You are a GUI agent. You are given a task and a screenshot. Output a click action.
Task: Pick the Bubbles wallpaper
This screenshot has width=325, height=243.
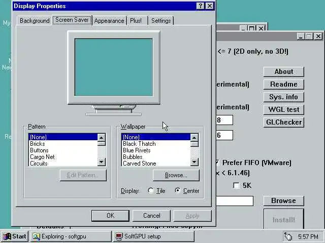156,157
